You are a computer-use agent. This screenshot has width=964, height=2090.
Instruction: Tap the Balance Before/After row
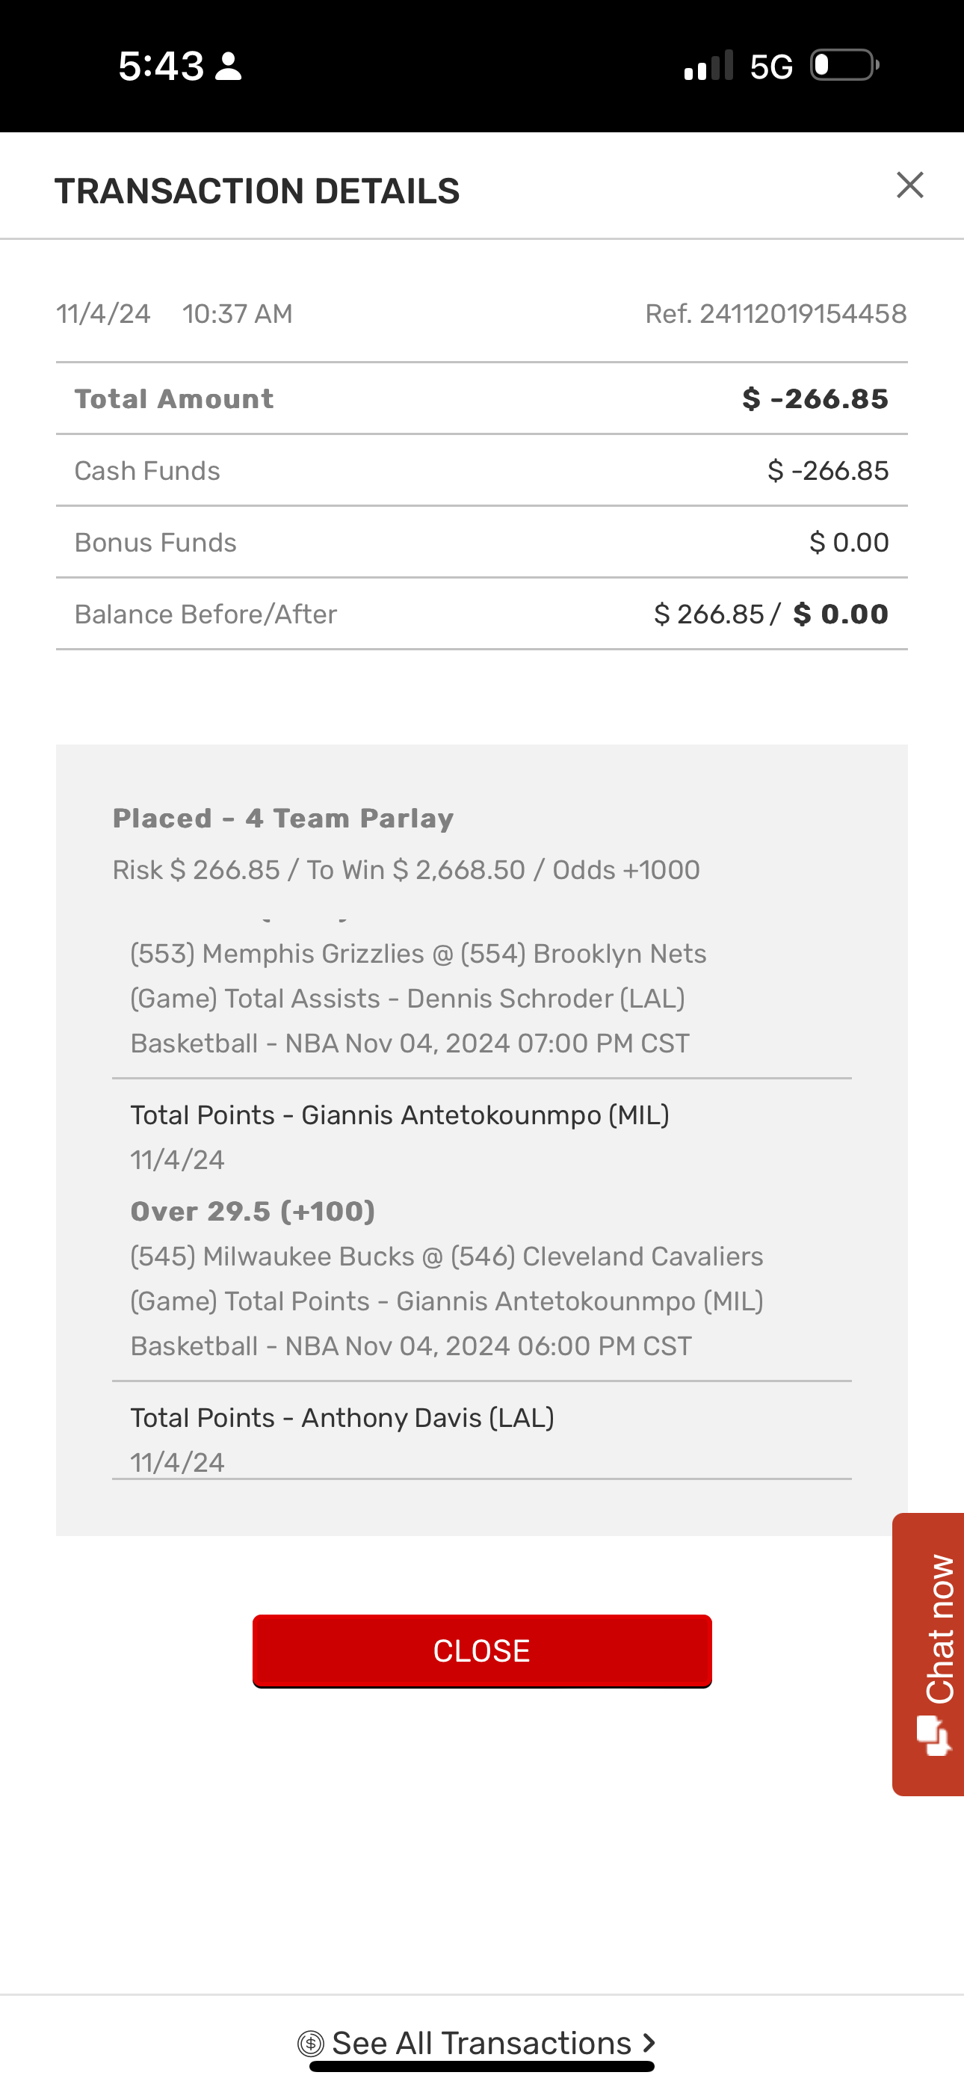481,614
